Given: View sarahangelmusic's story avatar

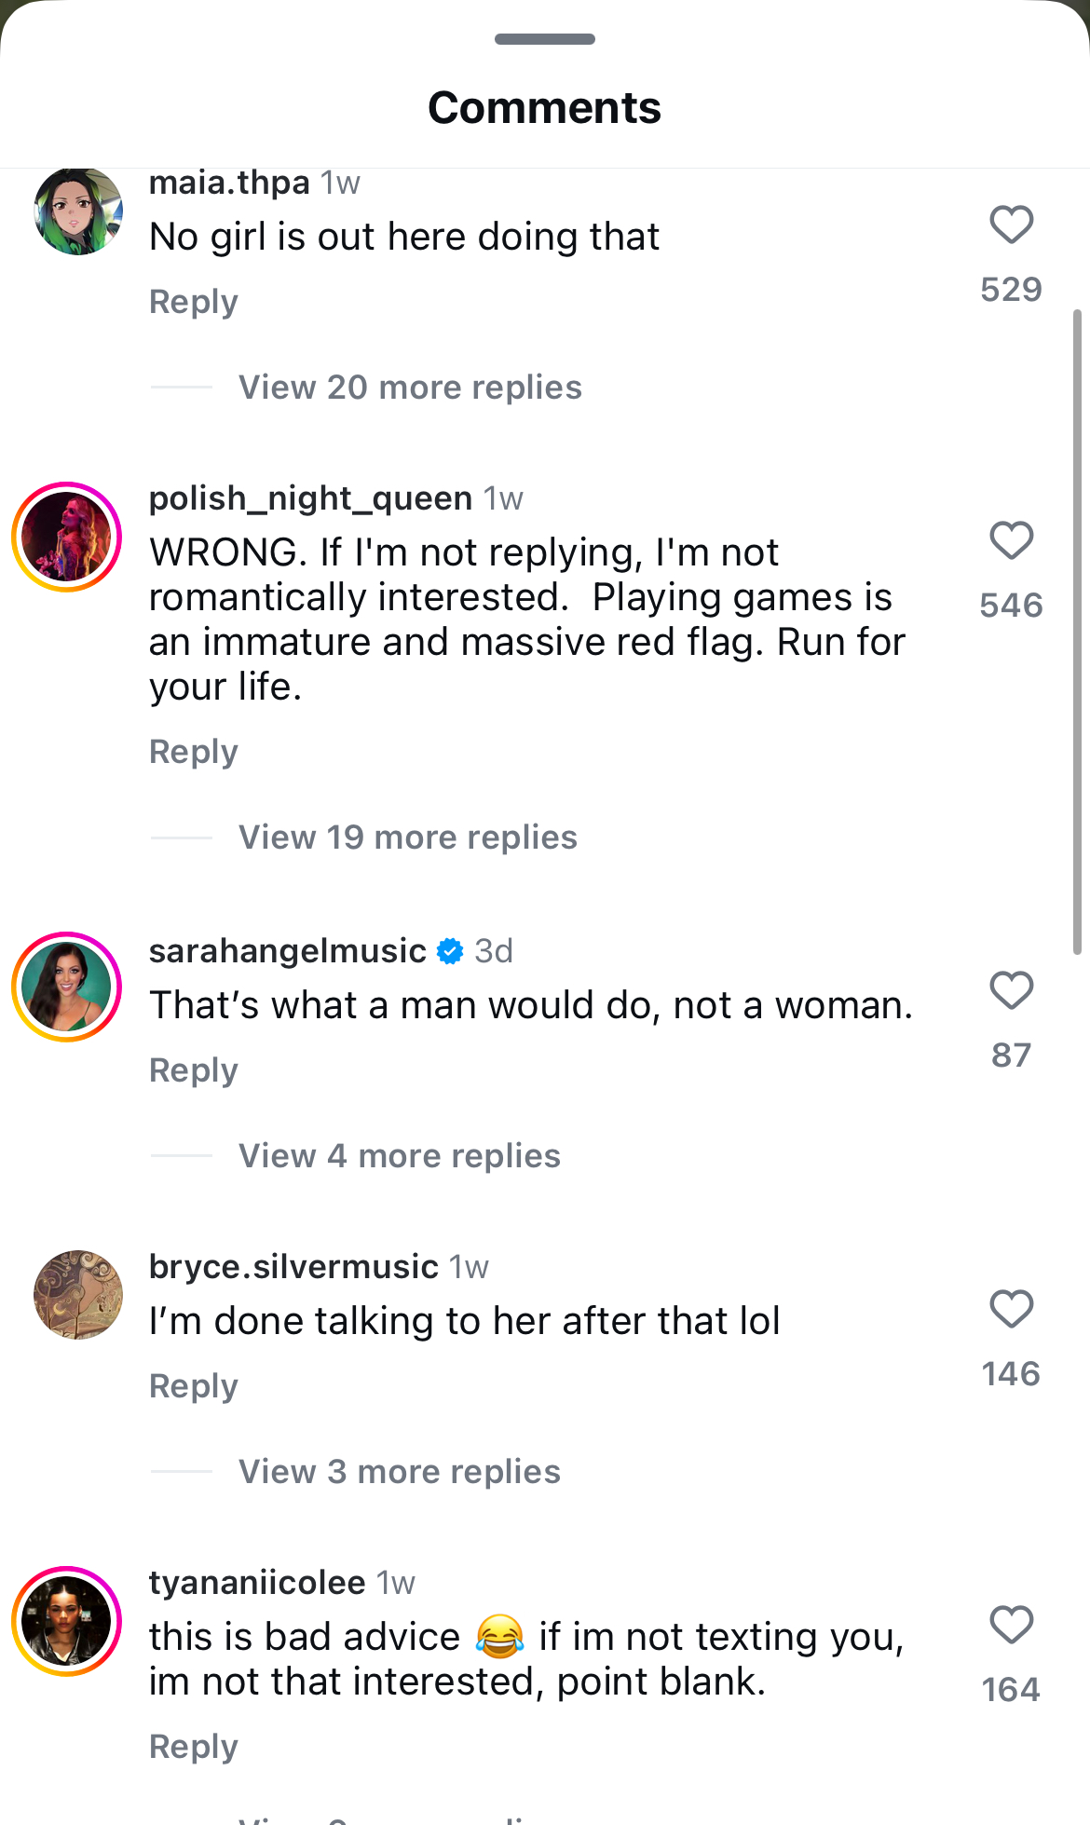Looking at the screenshot, I should click(x=67, y=987).
